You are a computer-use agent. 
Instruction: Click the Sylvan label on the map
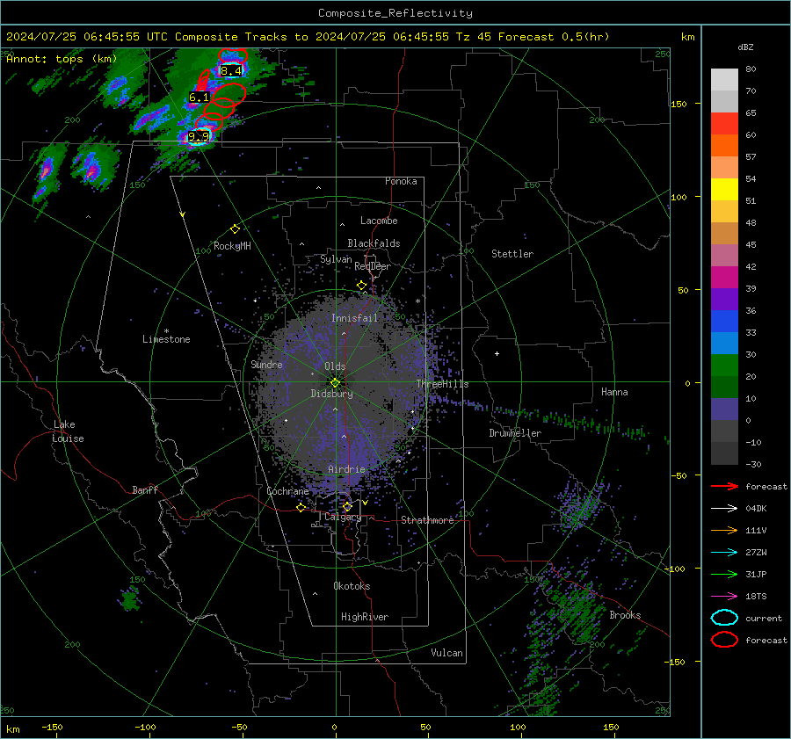click(336, 259)
